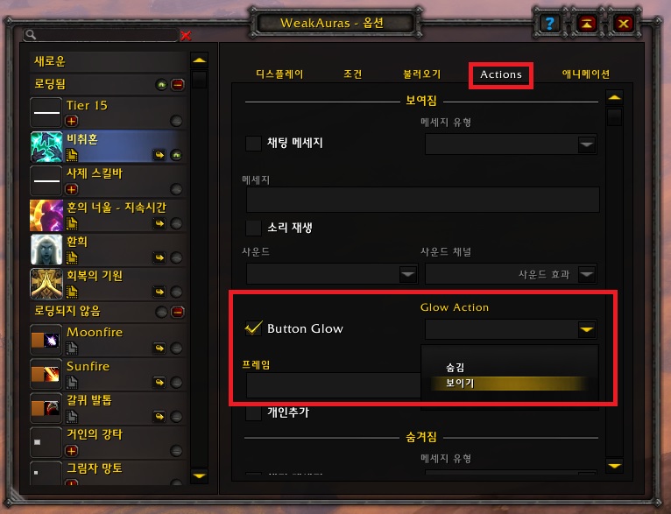Enable the 소리 재생 checkbox

pyautogui.click(x=253, y=228)
